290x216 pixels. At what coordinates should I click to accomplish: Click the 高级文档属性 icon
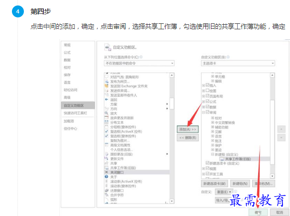pos(106,145)
